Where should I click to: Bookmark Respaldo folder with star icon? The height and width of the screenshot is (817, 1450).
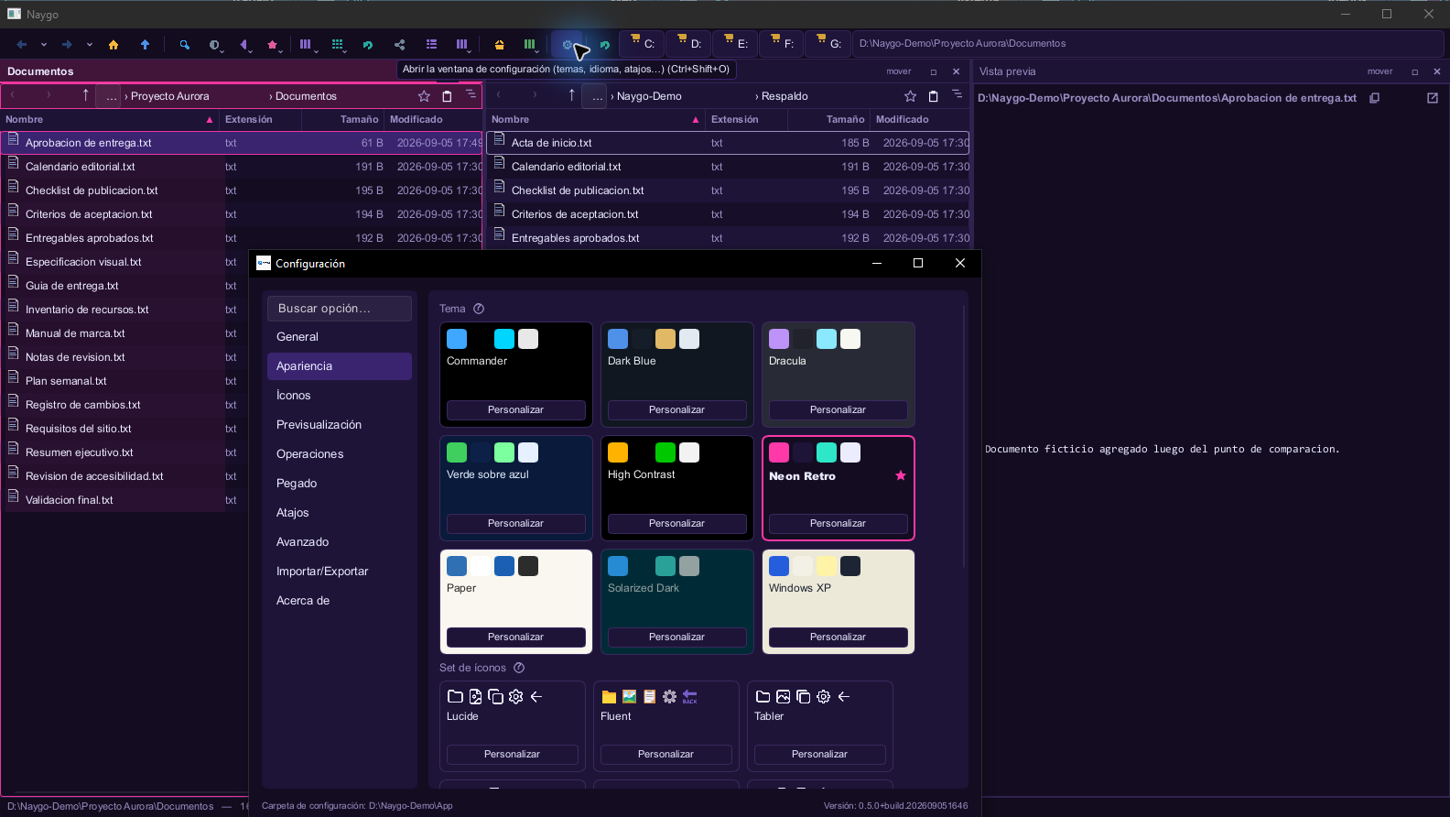click(910, 96)
